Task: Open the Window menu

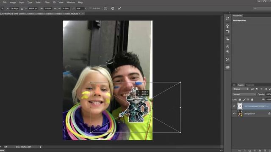Action: point(71,3)
